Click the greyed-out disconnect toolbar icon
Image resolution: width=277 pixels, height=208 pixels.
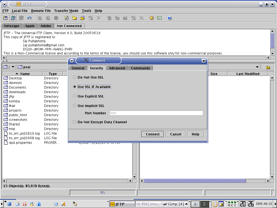point(21,18)
